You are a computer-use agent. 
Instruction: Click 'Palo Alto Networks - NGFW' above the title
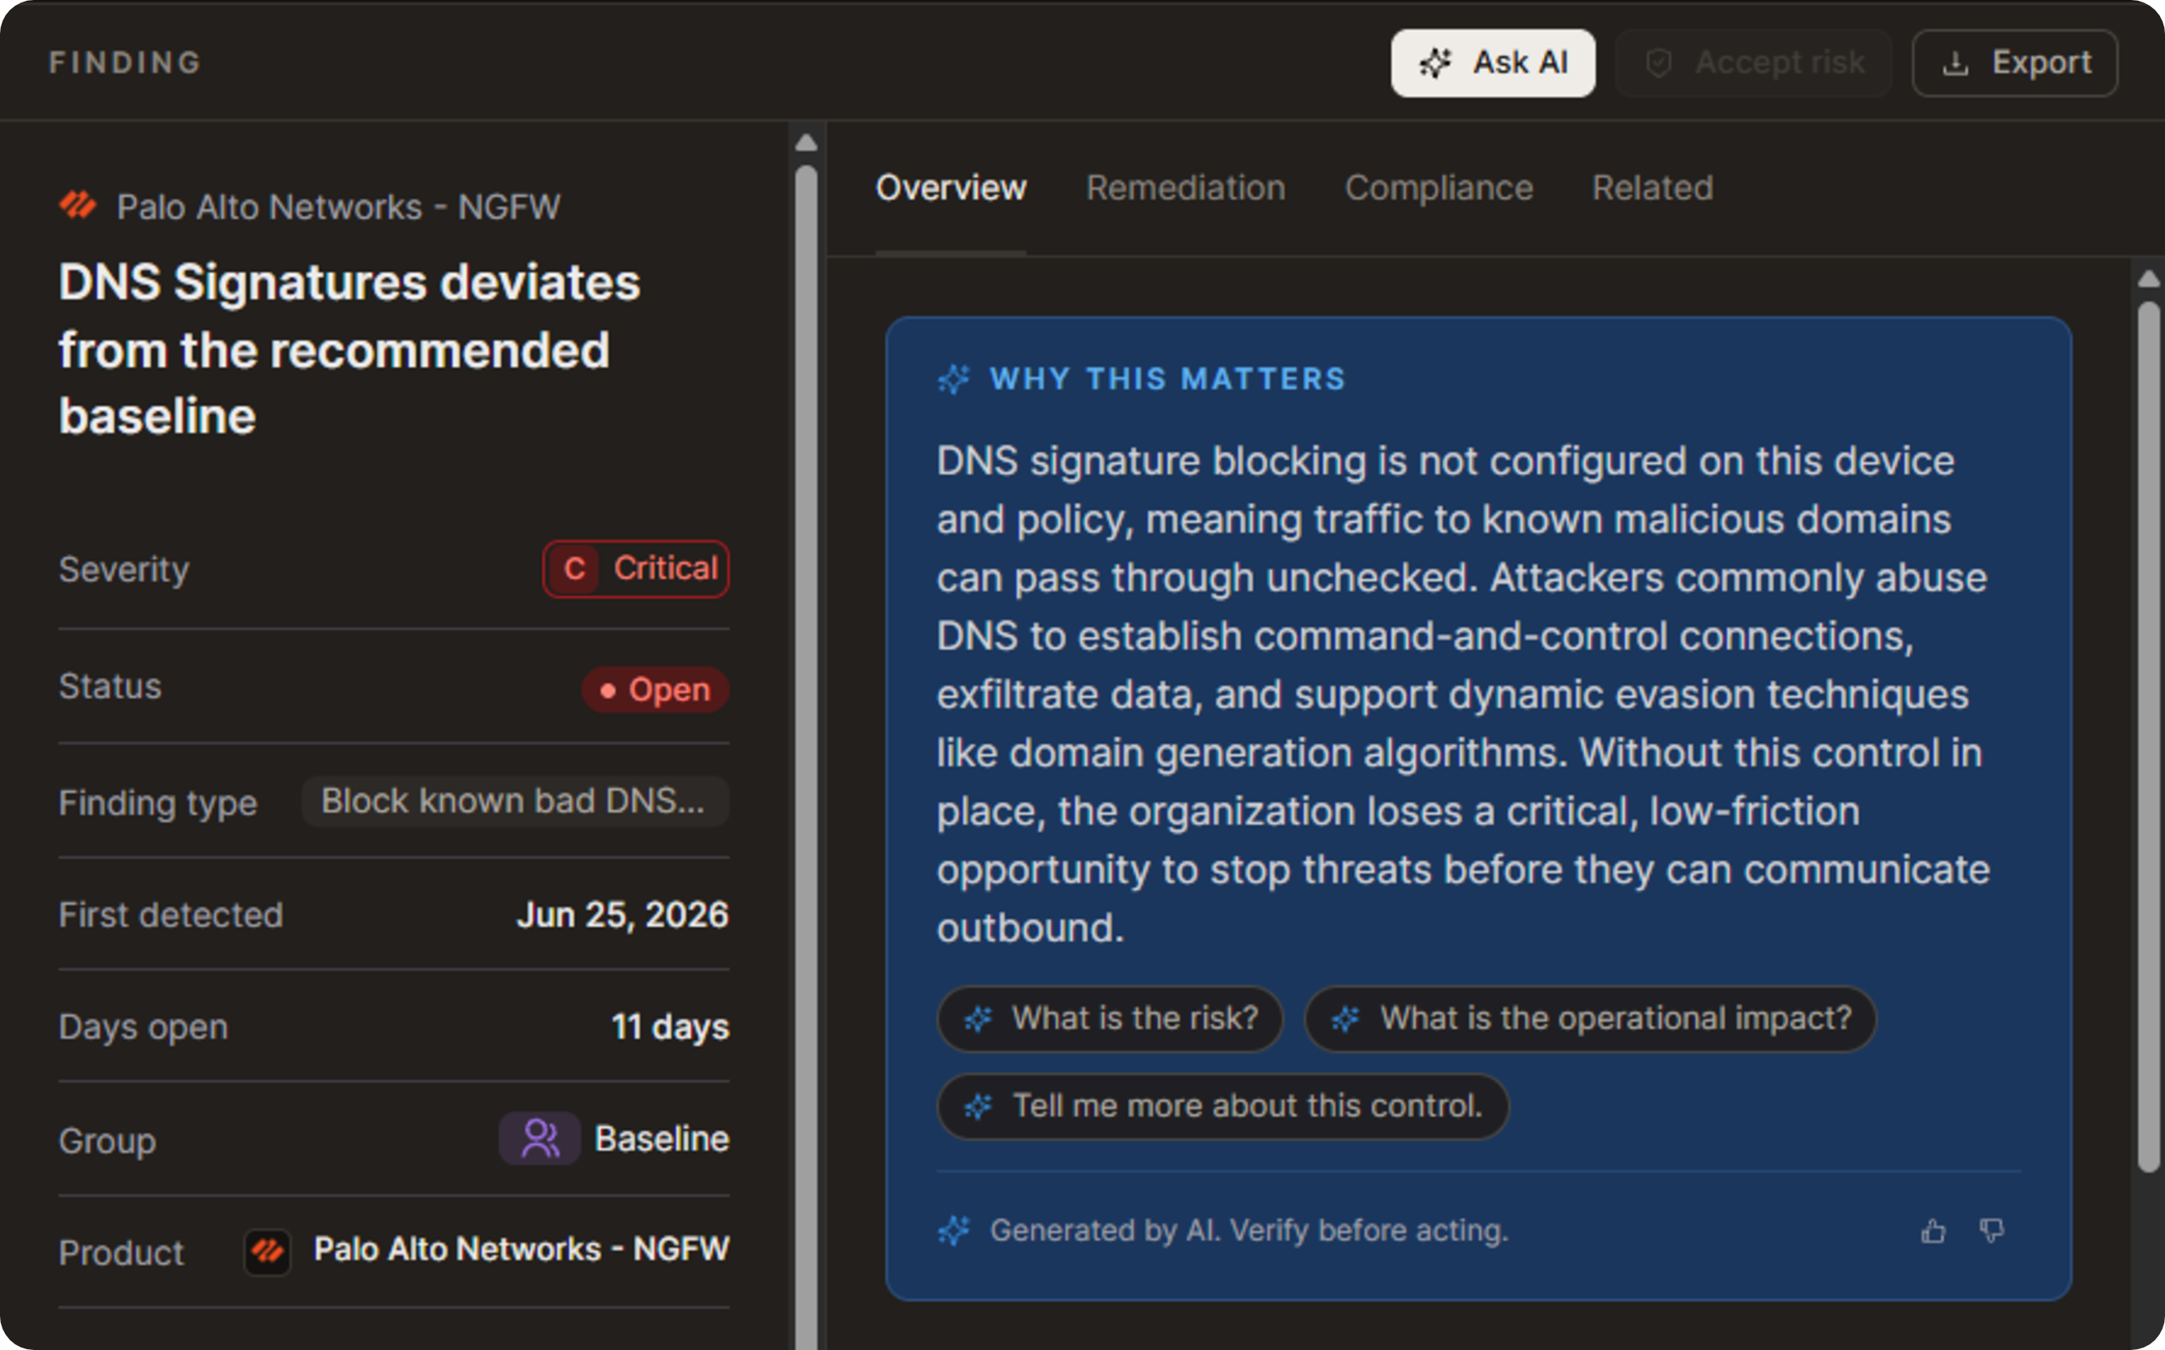(338, 207)
